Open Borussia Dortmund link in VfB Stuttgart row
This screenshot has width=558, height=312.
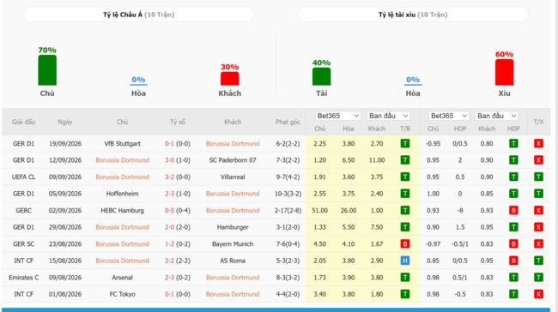(x=233, y=143)
